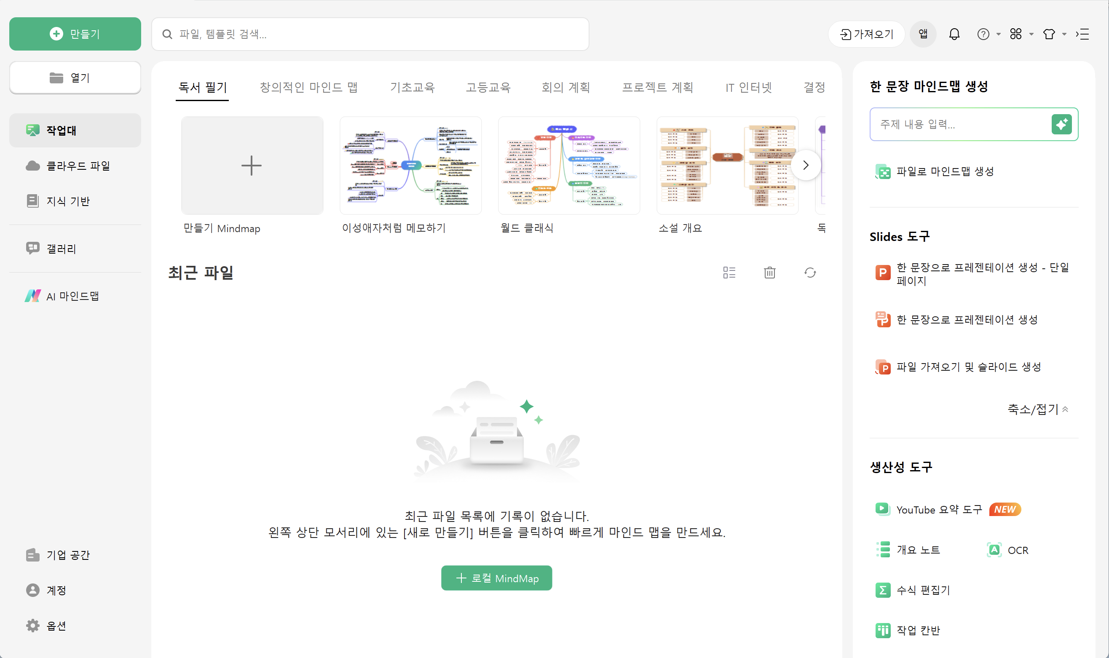Image resolution: width=1109 pixels, height=658 pixels.
Task: Collapse the tools with 축소/접기
Action: pyautogui.click(x=1037, y=409)
